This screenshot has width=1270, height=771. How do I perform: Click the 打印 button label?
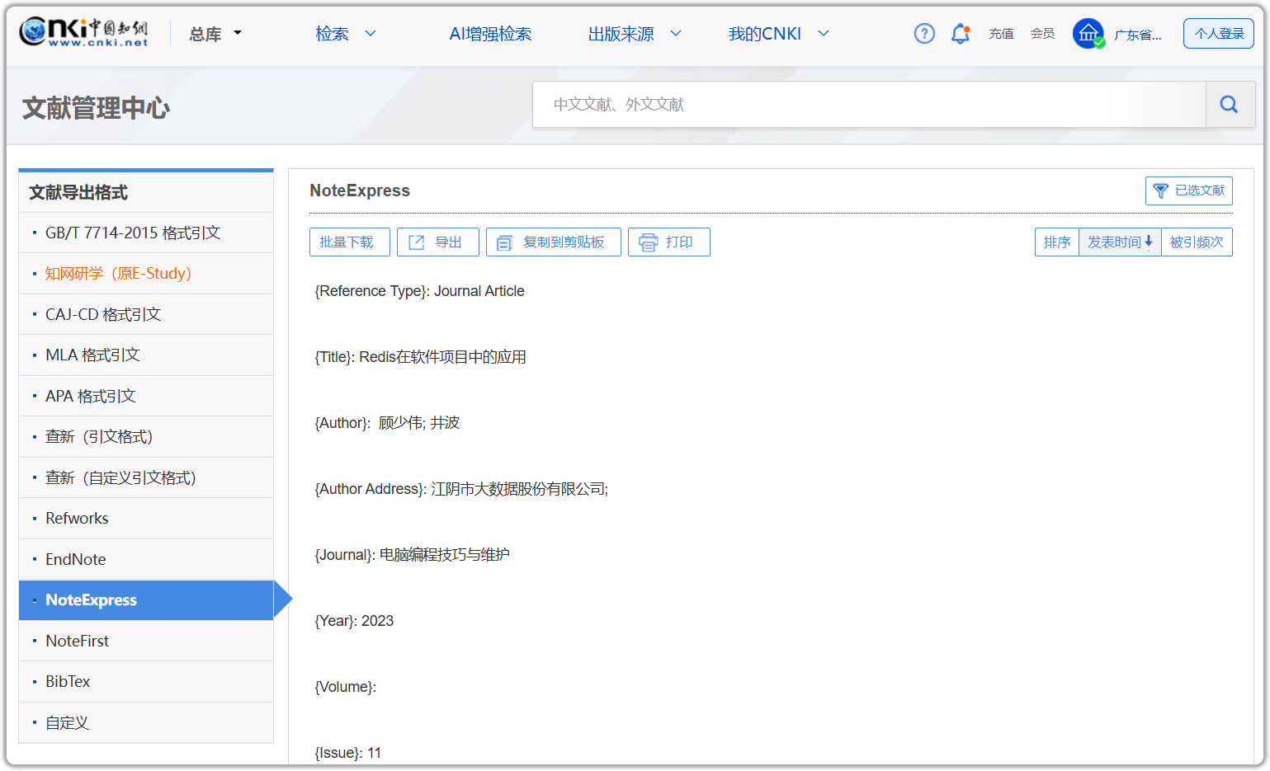point(679,242)
